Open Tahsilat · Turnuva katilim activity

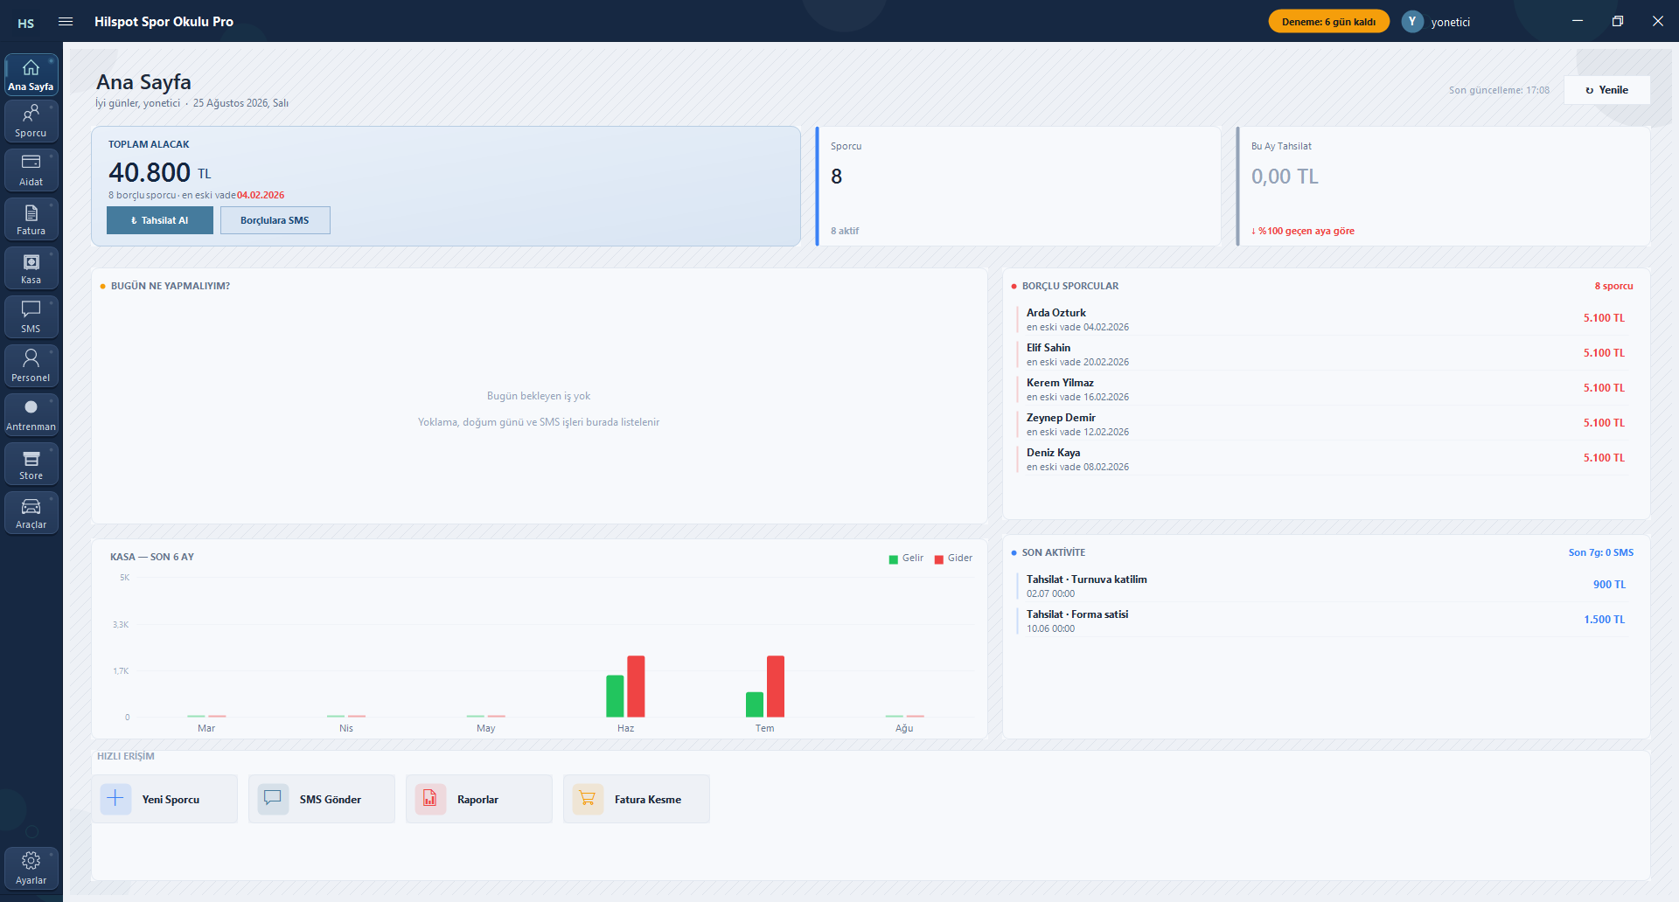1325,586
